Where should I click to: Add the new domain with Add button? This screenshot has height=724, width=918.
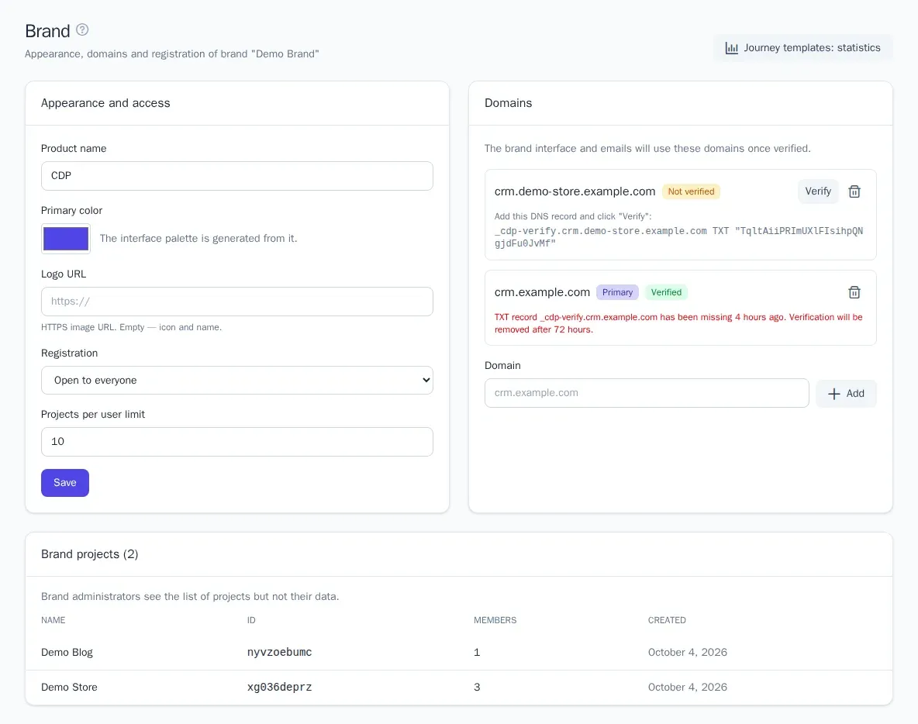tap(846, 393)
